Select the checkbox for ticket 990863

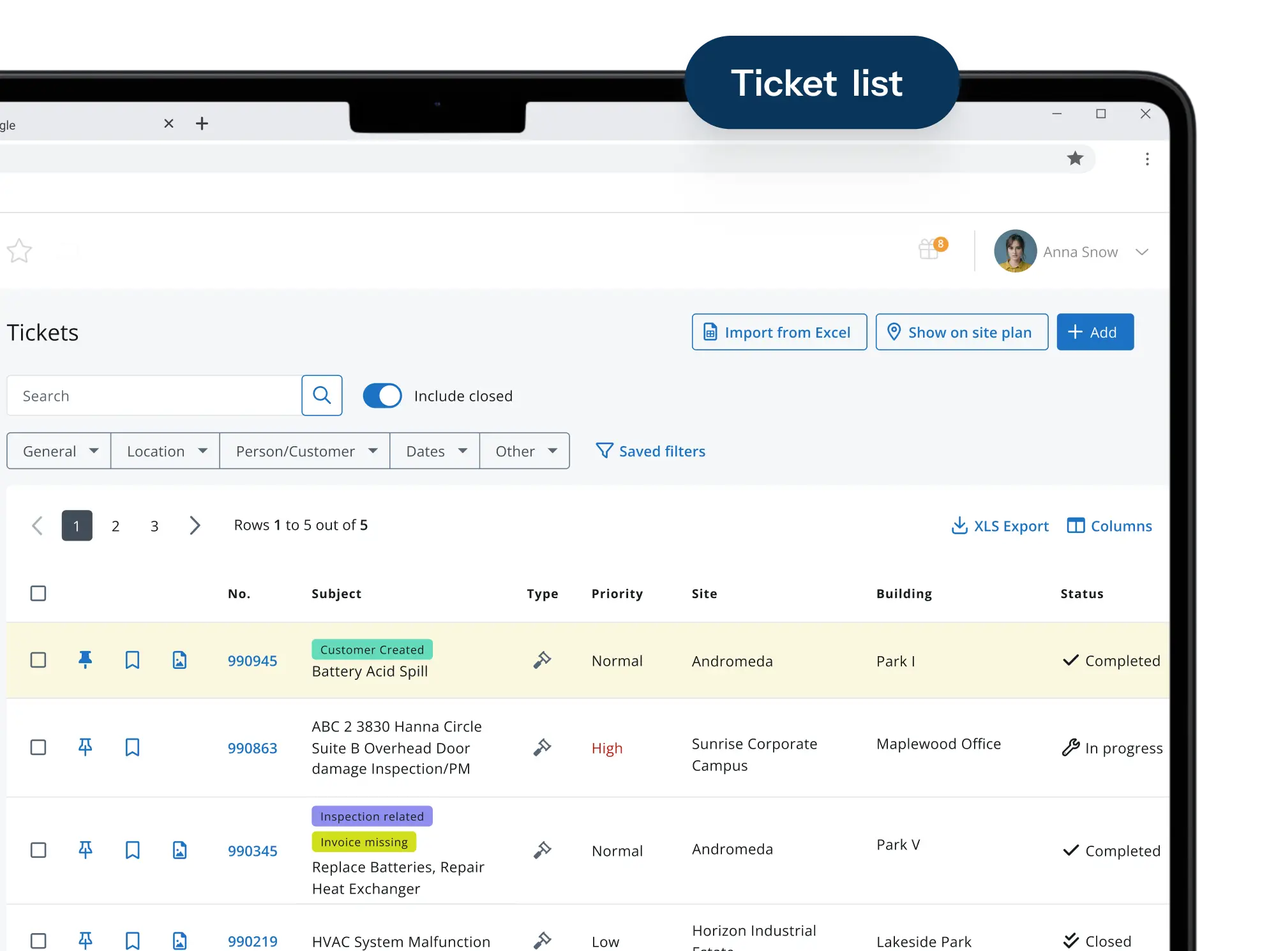38,747
